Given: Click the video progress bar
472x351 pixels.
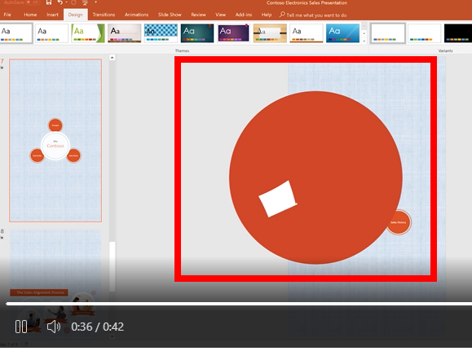Looking at the screenshot, I should coord(239,304).
